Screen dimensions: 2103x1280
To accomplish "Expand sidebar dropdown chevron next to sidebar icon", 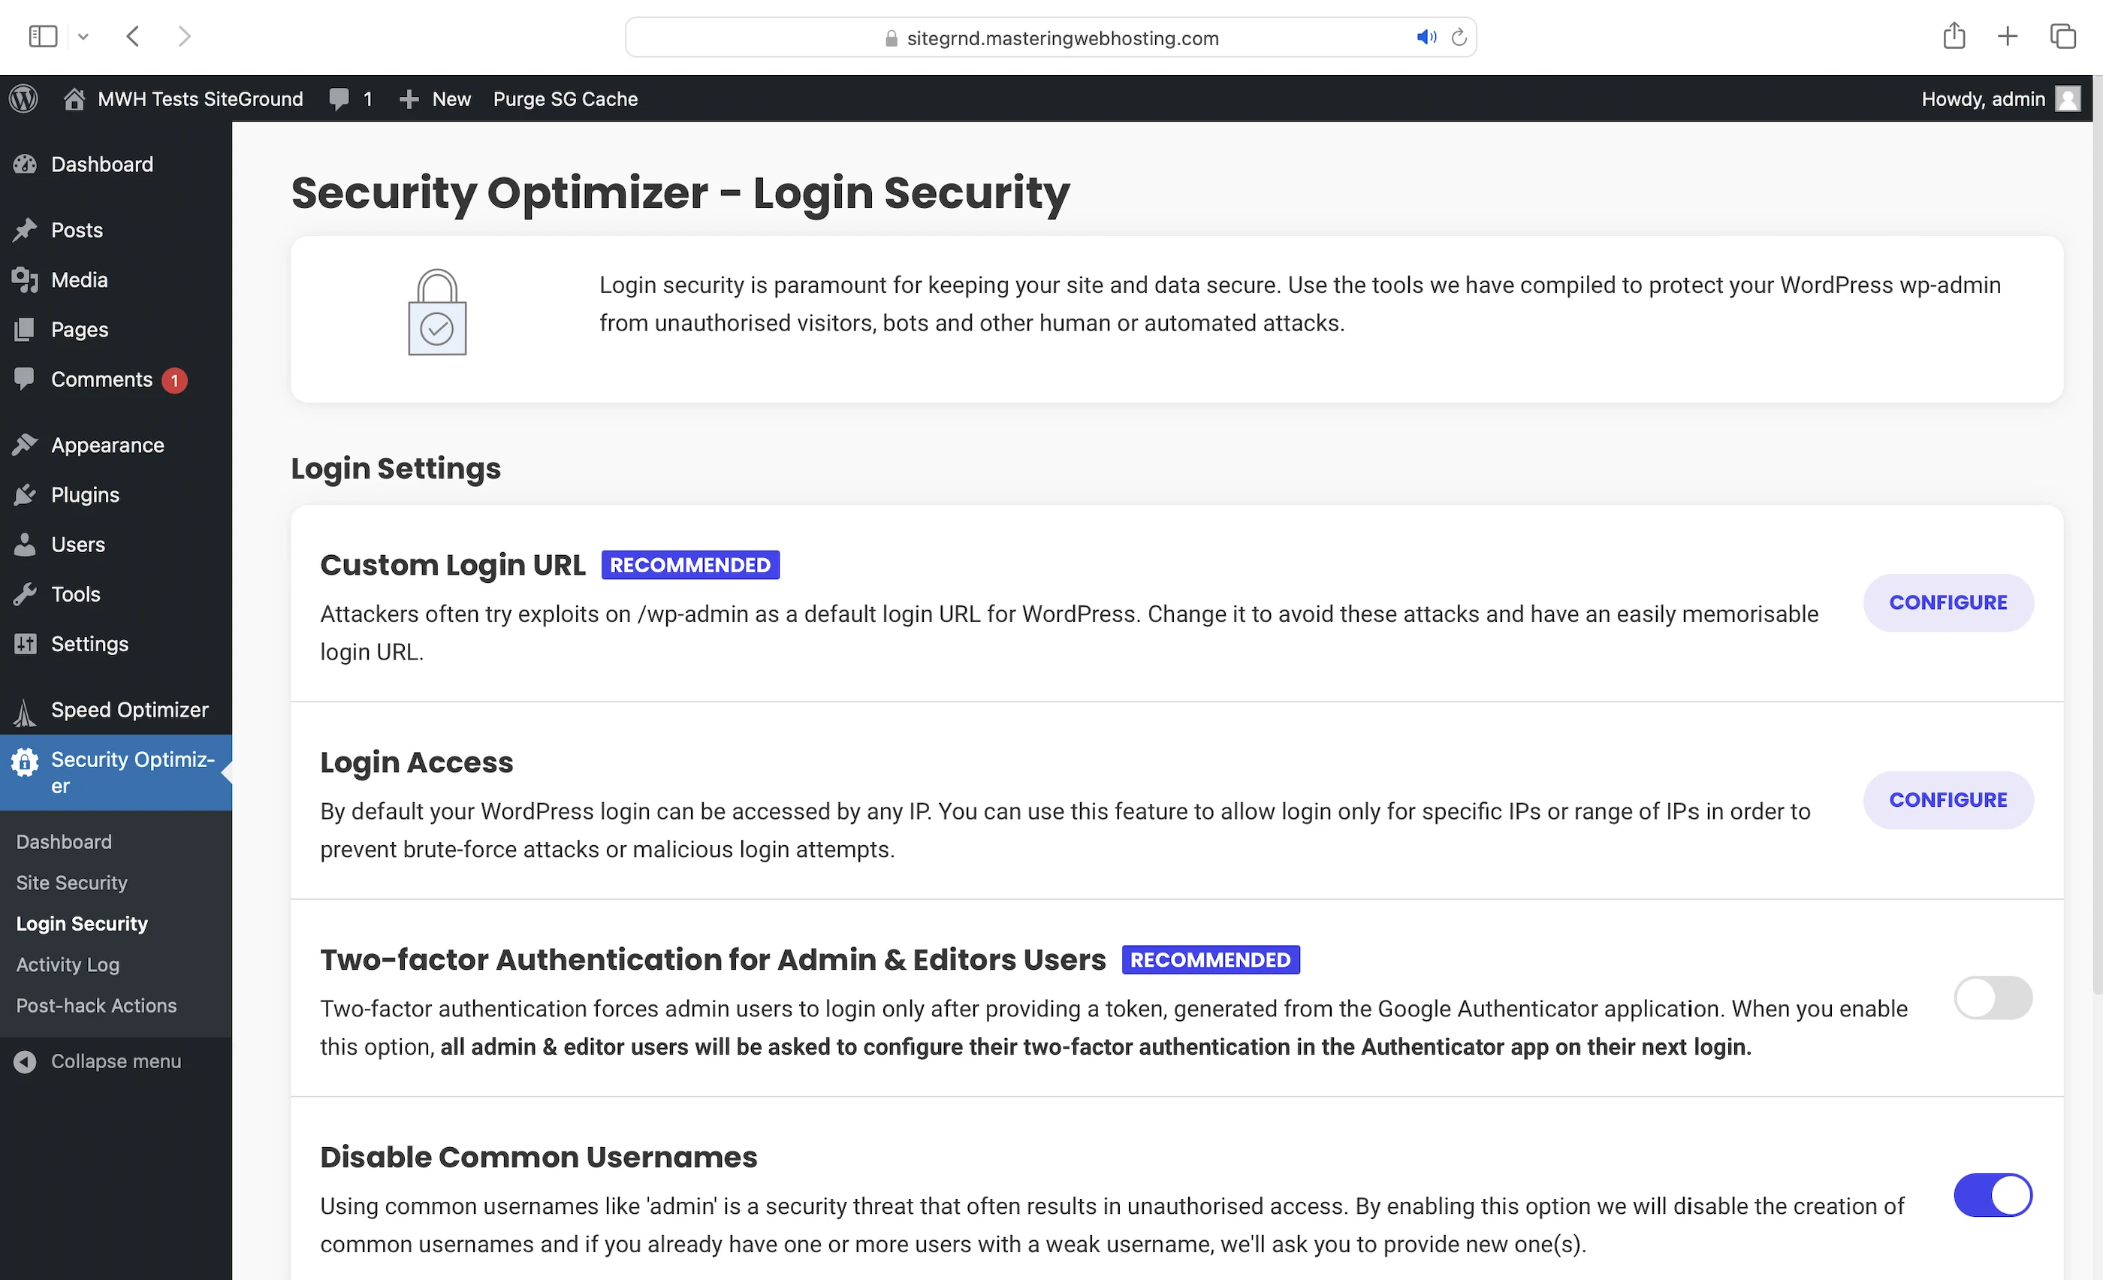I will point(83,37).
